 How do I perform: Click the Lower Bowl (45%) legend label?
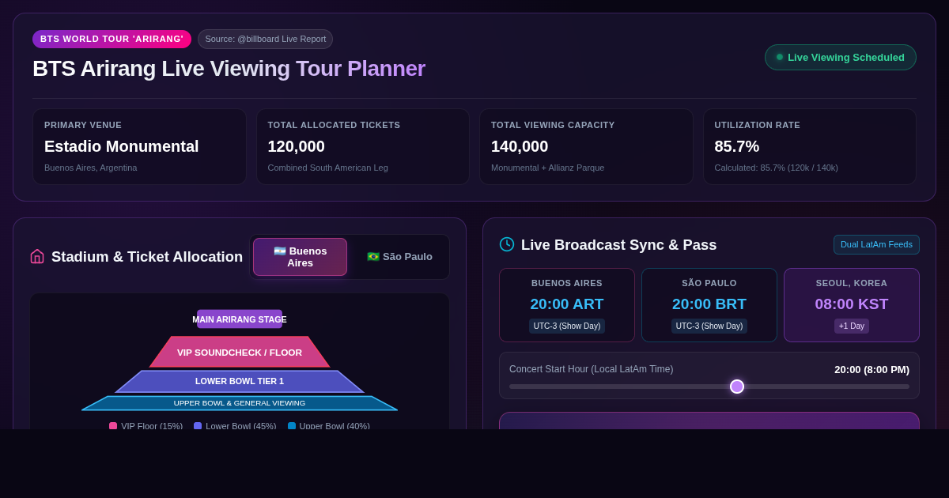pyautogui.click(x=241, y=426)
